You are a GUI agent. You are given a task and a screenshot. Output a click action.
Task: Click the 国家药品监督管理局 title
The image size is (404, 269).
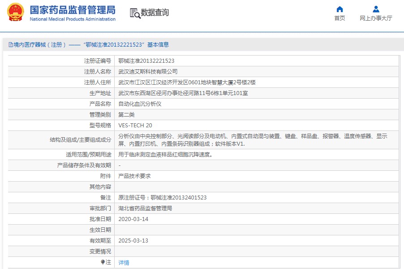tap(73, 10)
